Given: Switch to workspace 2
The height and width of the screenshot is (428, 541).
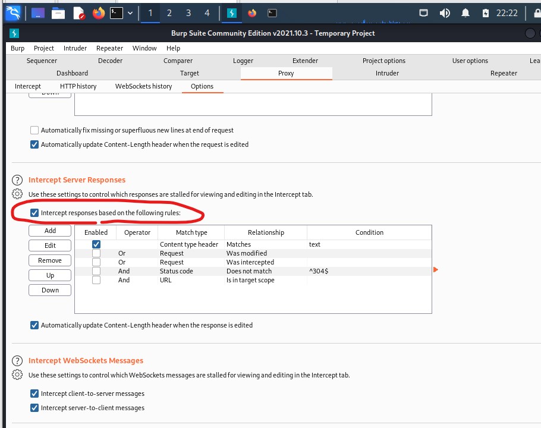Looking at the screenshot, I should pyautogui.click(x=169, y=13).
